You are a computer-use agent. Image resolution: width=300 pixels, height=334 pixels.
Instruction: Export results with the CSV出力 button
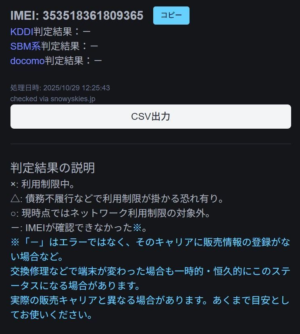151,117
